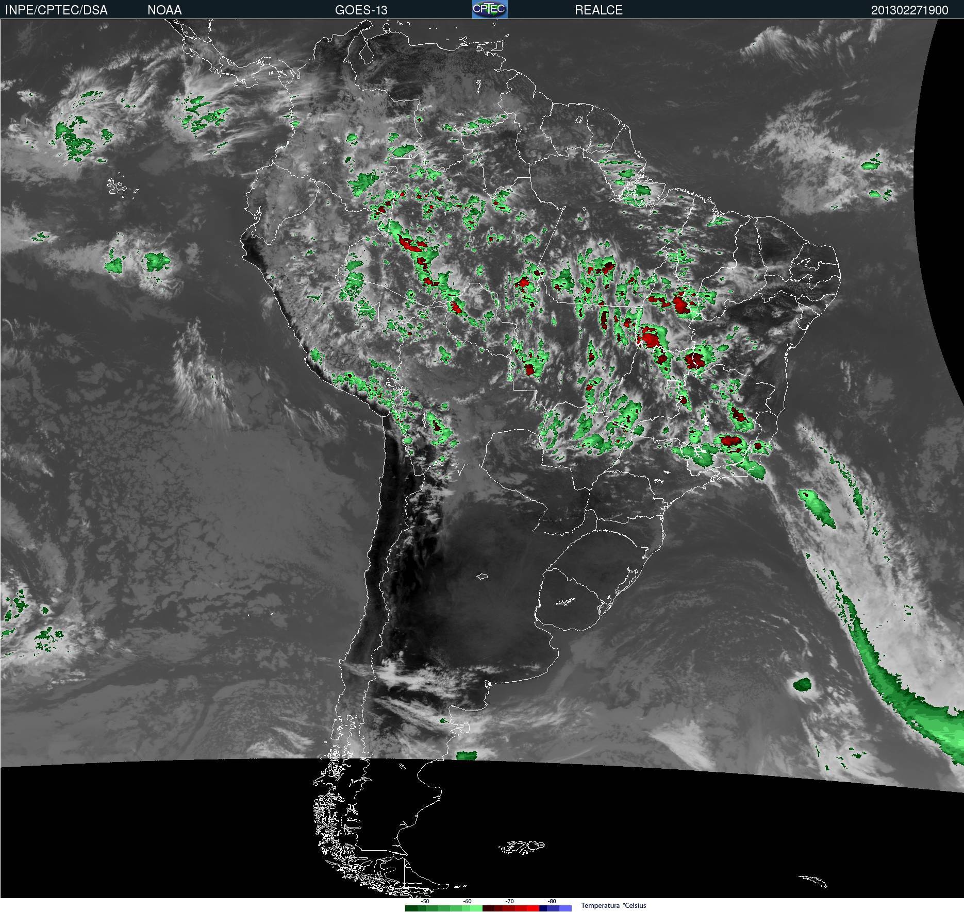Pick the lightest green swatch in the legend

[x=476, y=908]
